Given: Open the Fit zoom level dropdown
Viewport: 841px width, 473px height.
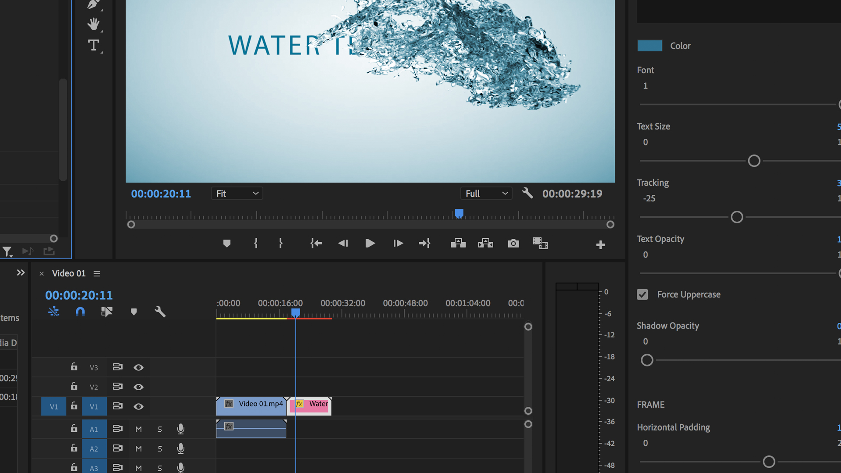Looking at the screenshot, I should point(237,193).
